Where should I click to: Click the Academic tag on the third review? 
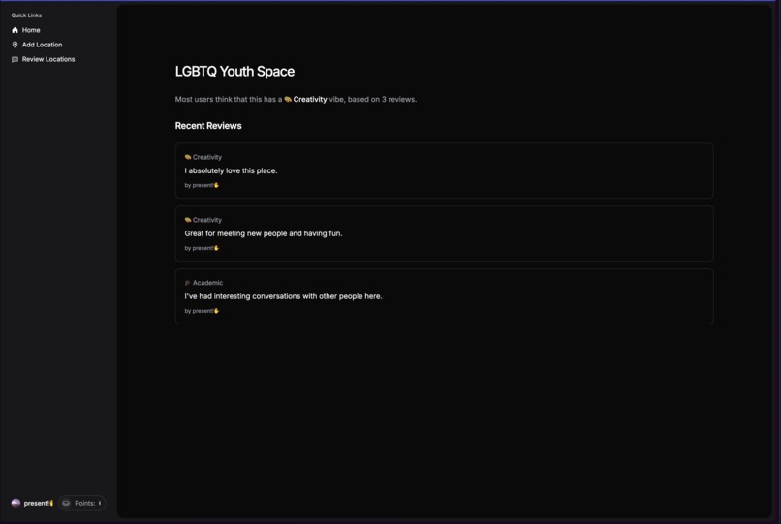click(203, 283)
